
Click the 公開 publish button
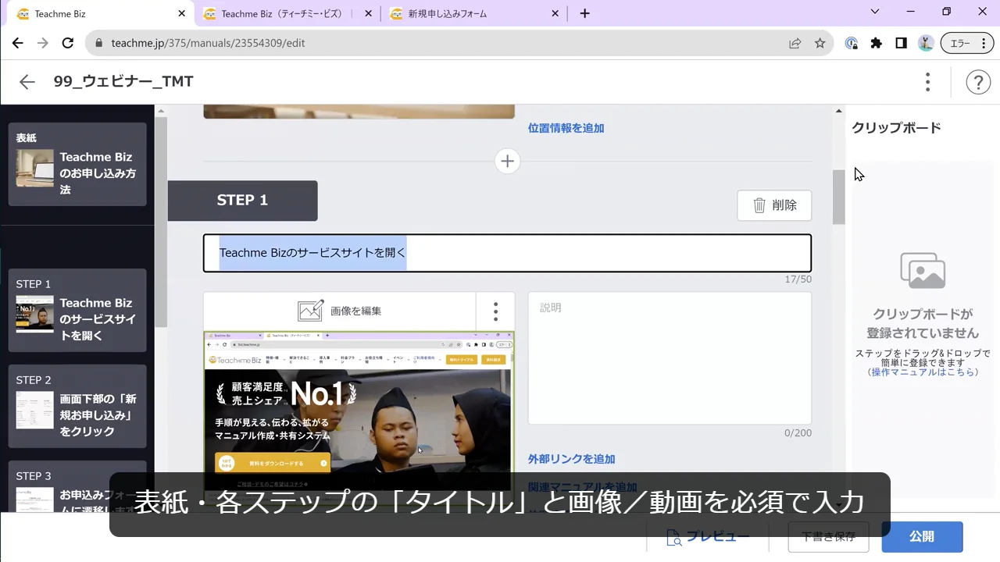(x=922, y=536)
